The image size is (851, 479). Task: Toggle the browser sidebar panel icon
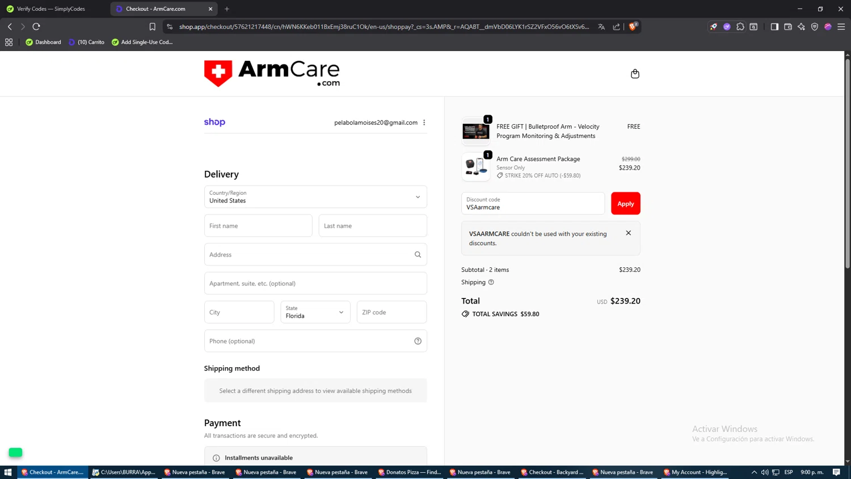[774, 27]
